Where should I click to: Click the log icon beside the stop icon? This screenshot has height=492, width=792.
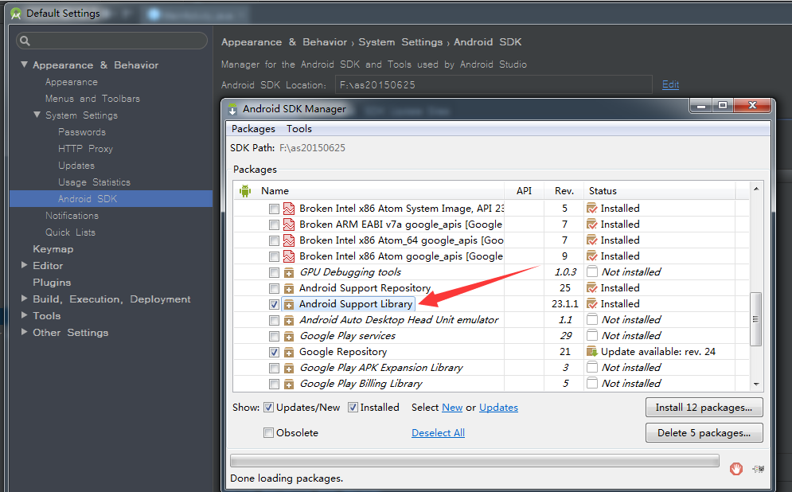pos(758,469)
